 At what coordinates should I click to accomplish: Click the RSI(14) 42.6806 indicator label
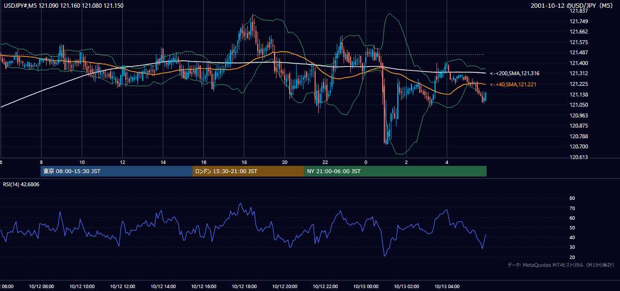tap(21, 185)
